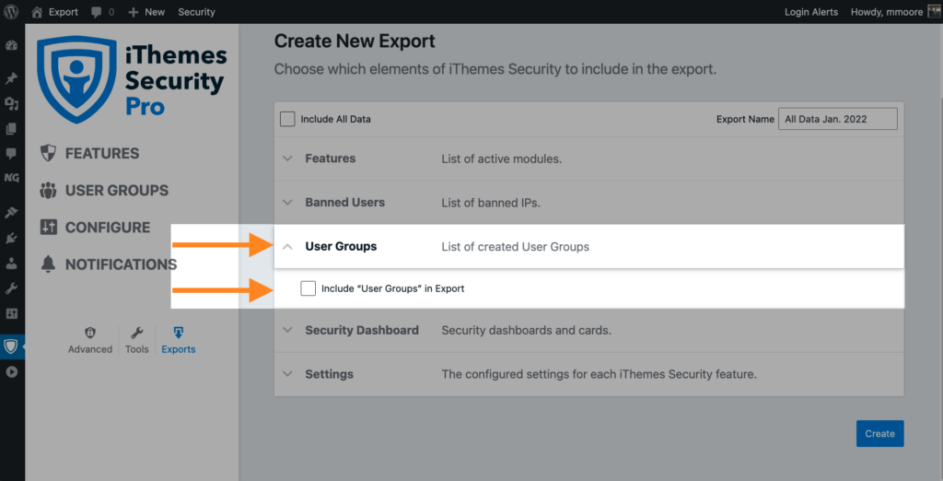Open Appearance paintbrush icon in the sidebar

point(11,212)
